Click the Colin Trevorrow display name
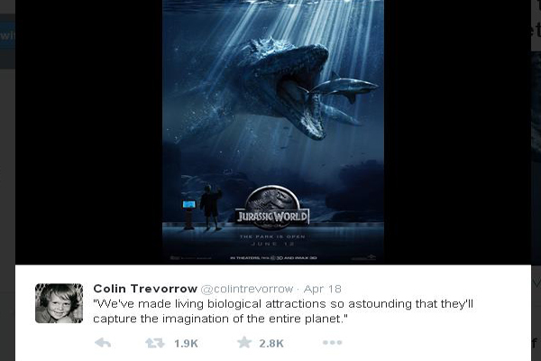Screen dimensions: 541x361 [145, 289]
